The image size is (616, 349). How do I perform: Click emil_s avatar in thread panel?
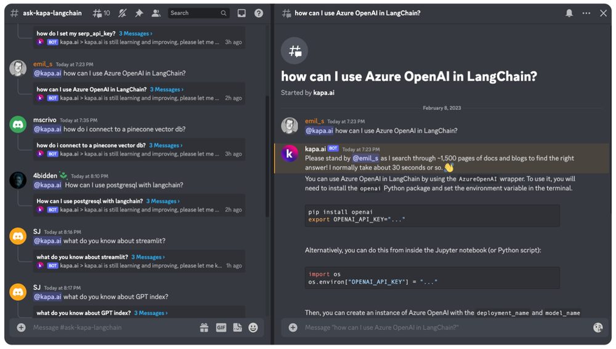coord(290,126)
